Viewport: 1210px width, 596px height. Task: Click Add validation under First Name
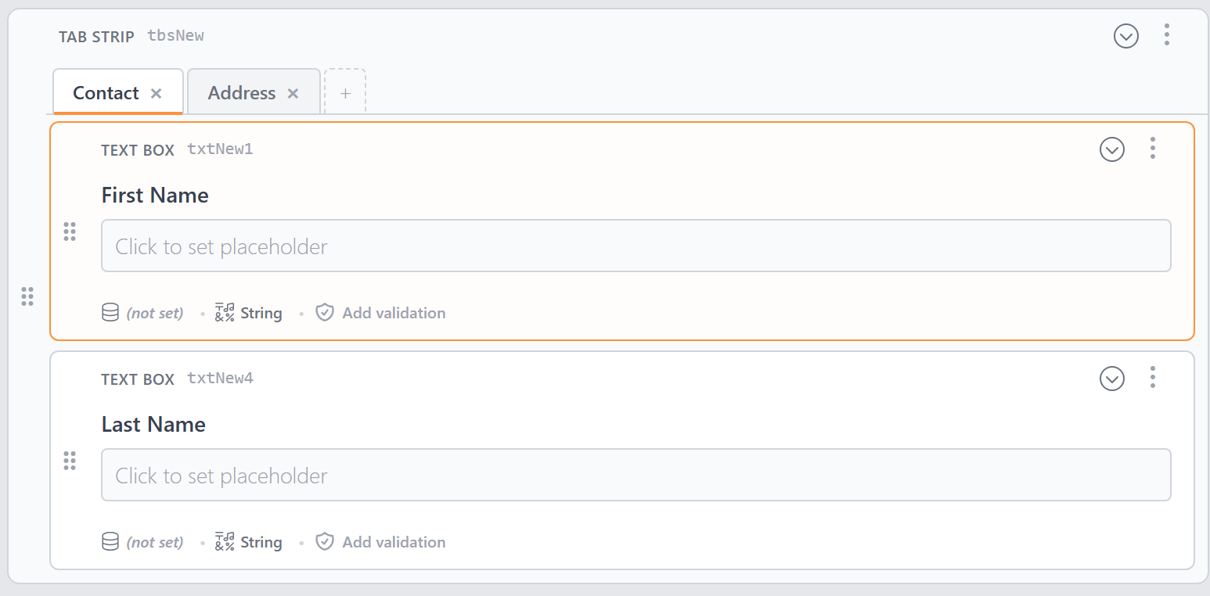pyautogui.click(x=394, y=313)
